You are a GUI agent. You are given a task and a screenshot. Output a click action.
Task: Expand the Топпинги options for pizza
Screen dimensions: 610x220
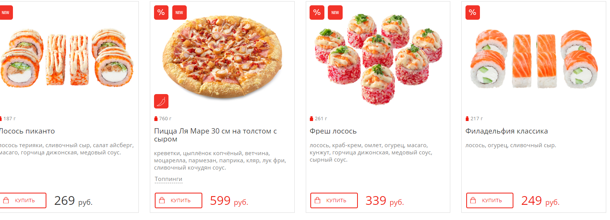coord(168,179)
